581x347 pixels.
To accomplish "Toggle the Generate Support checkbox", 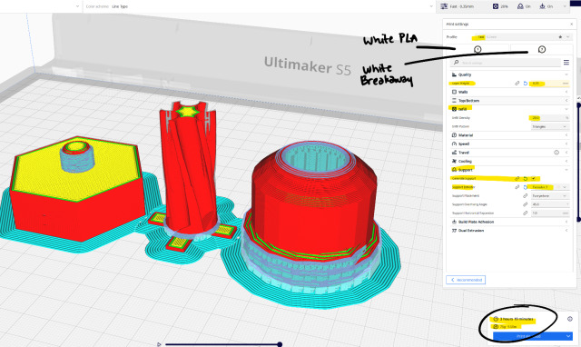I will pyautogui.click(x=534, y=178).
